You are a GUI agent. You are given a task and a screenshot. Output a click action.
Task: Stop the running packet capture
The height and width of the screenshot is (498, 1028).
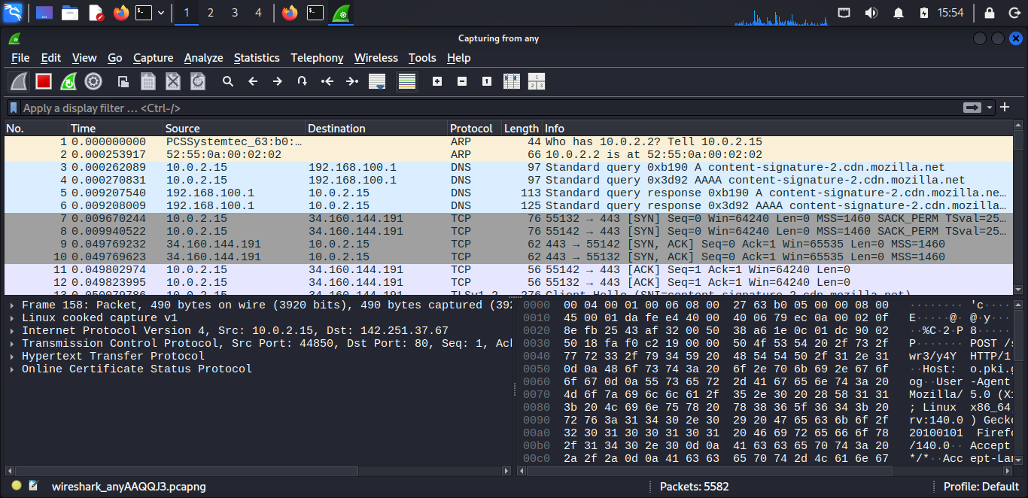coord(43,81)
